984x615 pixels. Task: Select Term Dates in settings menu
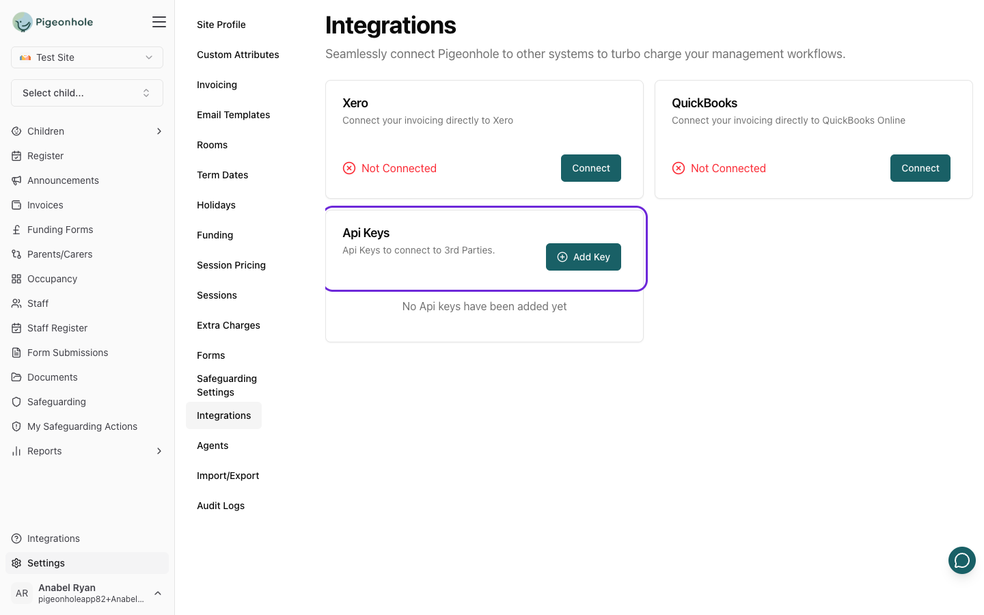[x=222, y=175]
